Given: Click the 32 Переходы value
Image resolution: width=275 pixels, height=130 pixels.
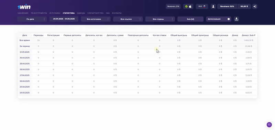Looking at the screenshot, I should coord(38,40).
